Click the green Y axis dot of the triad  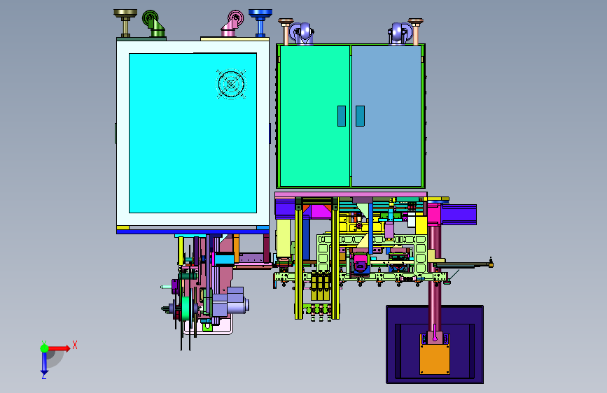45,348
